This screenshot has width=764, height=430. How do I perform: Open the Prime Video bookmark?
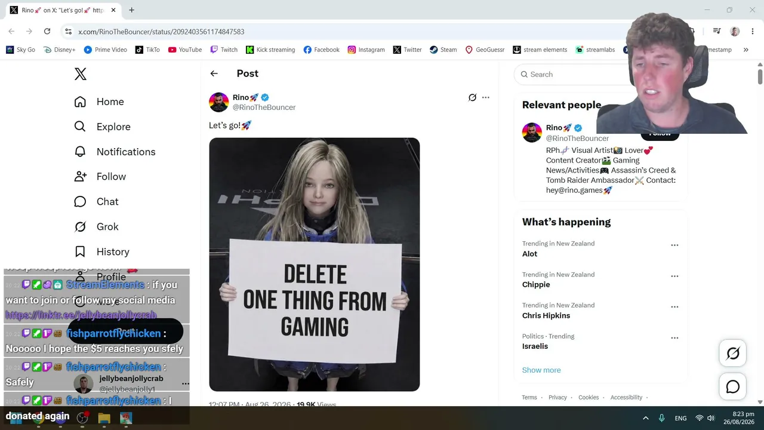tap(106, 50)
